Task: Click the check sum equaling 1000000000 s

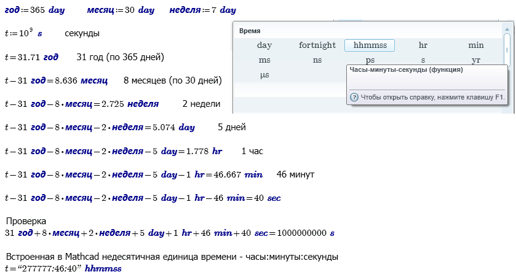Action: (170, 233)
